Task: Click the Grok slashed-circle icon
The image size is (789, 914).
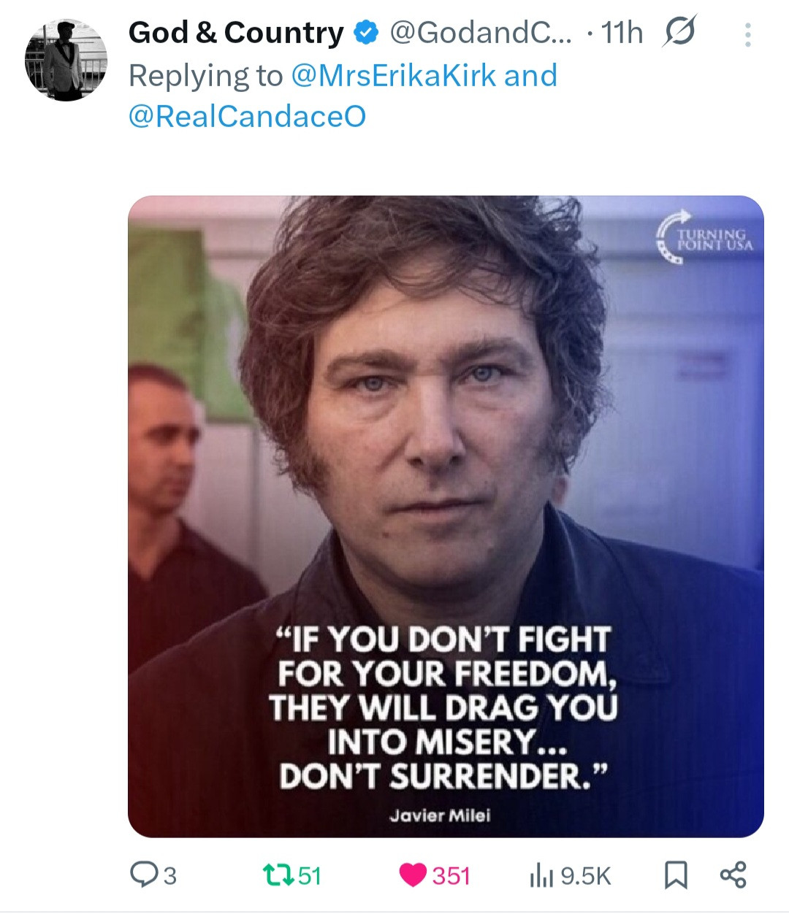Action: point(679,31)
